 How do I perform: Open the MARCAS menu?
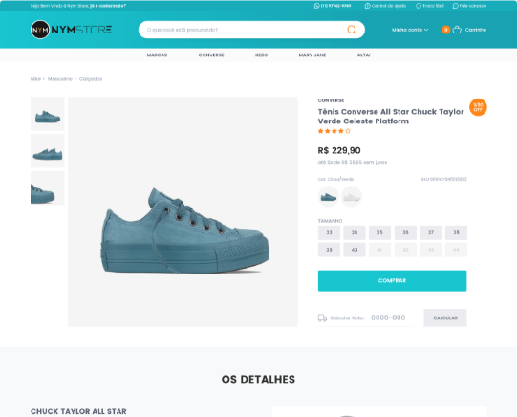(x=157, y=55)
